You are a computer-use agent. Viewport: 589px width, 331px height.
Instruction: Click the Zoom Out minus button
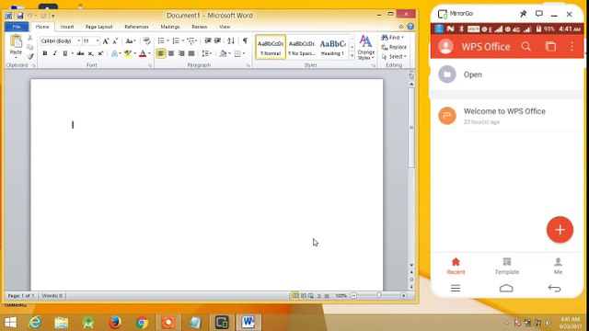(353, 296)
